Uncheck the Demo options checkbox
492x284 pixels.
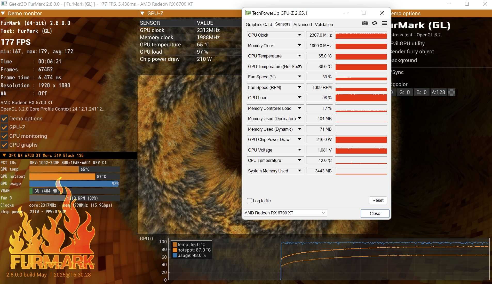coord(4,119)
